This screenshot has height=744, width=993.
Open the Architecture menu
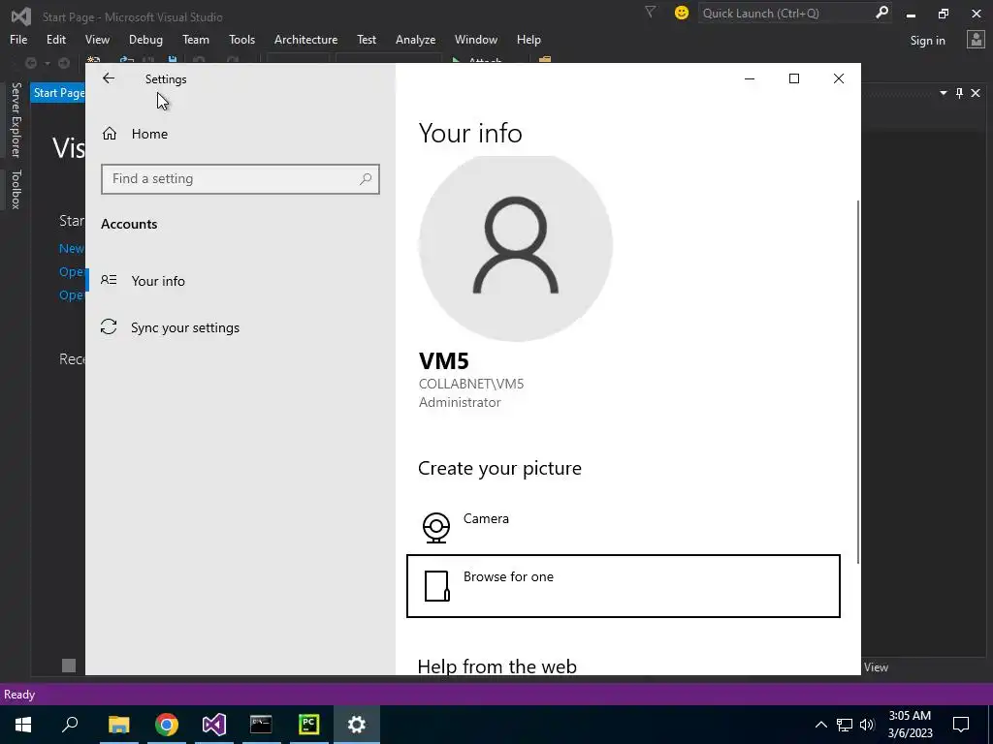[x=305, y=39]
